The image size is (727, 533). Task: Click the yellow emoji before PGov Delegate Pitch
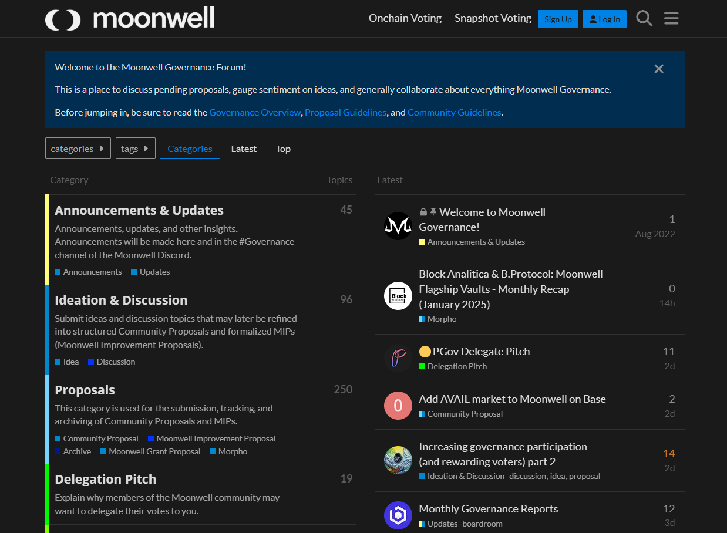pos(425,352)
